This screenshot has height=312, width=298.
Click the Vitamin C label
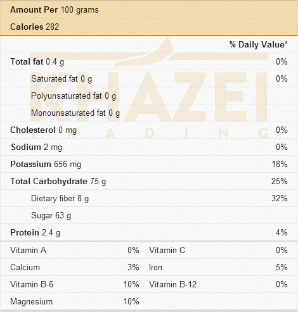[x=167, y=250]
